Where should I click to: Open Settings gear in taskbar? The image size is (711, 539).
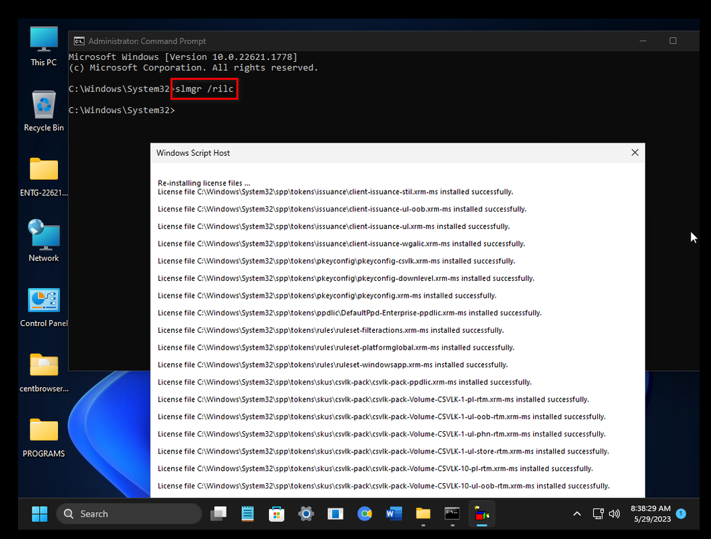pos(306,513)
